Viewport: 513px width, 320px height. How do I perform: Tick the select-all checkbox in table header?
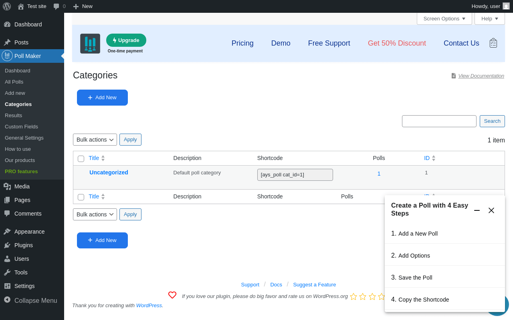[x=81, y=159]
